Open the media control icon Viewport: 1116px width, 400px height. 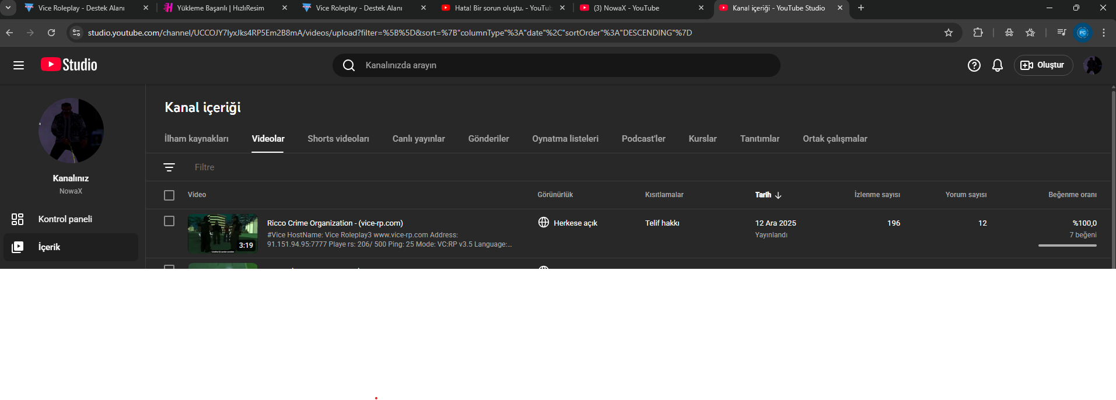(1062, 33)
